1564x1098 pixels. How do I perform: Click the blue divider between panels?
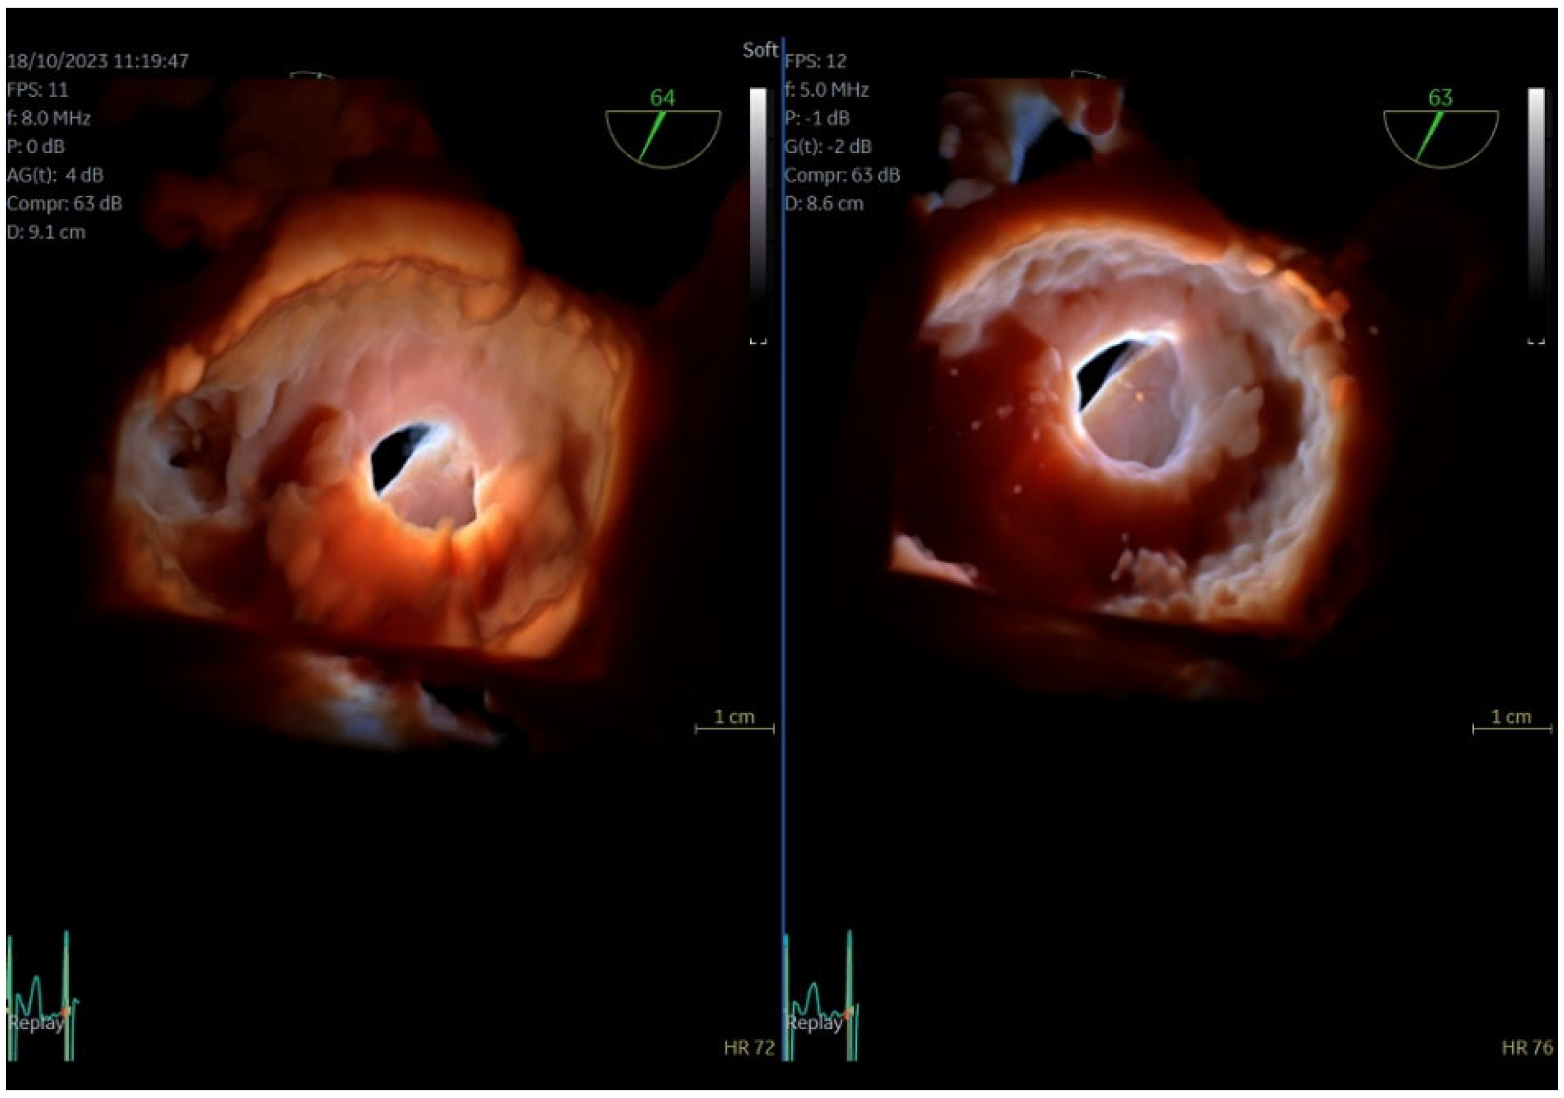coord(783,545)
